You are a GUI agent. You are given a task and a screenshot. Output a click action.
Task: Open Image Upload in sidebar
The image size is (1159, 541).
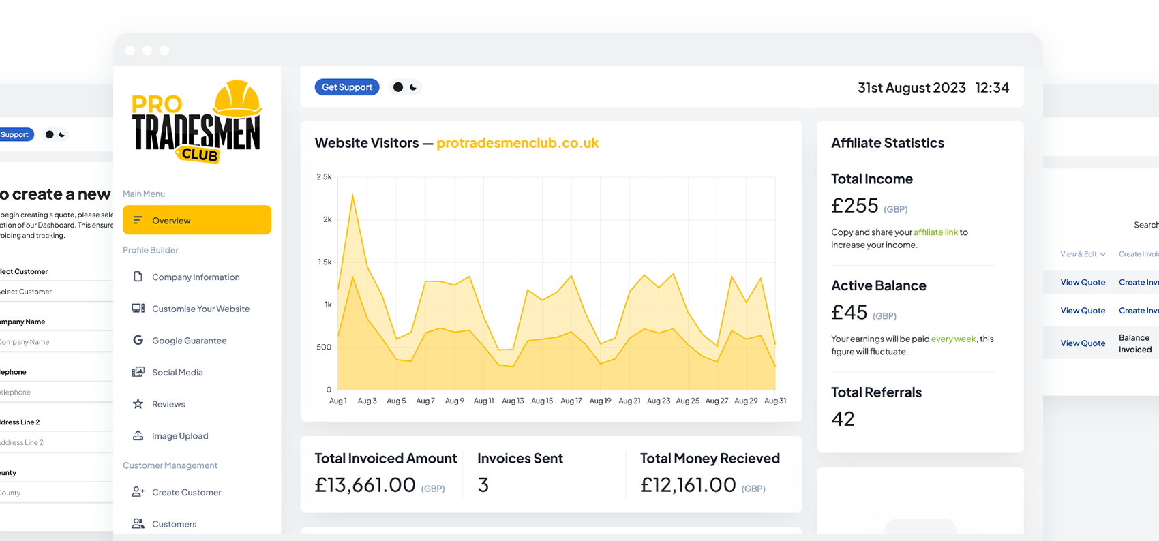click(x=180, y=436)
